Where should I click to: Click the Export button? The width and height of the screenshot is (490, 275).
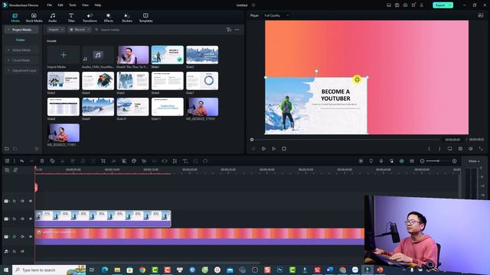pyautogui.click(x=440, y=5)
